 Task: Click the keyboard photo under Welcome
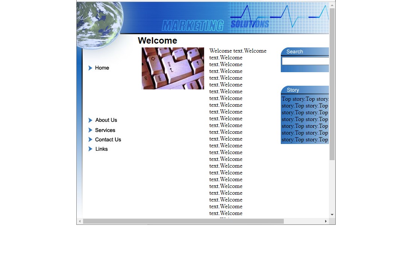(173, 68)
